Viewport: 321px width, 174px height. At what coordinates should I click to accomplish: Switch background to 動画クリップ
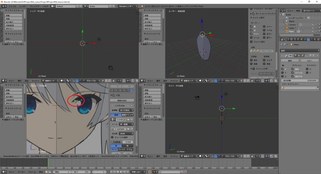(x=128, y=115)
